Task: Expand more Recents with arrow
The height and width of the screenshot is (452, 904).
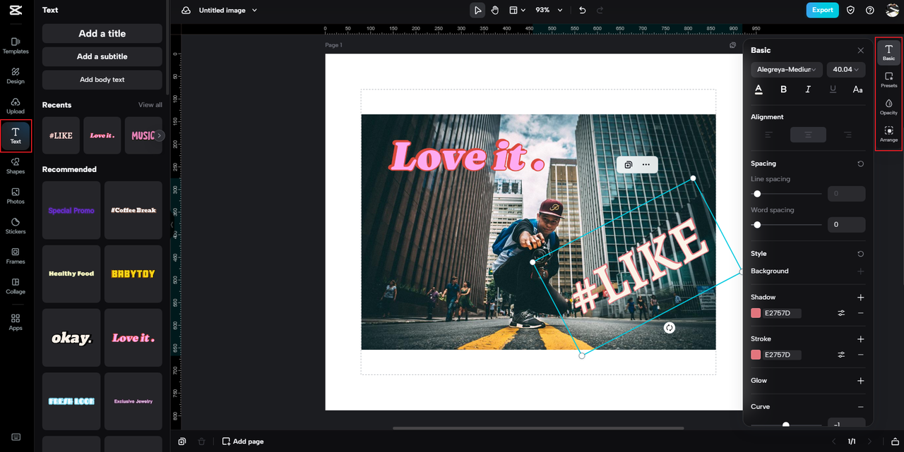Action: 160,135
